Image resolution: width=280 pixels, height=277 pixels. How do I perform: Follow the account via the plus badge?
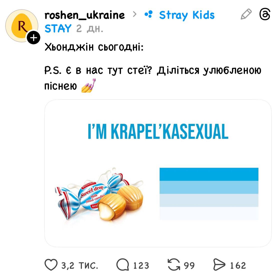click(x=34, y=38)
